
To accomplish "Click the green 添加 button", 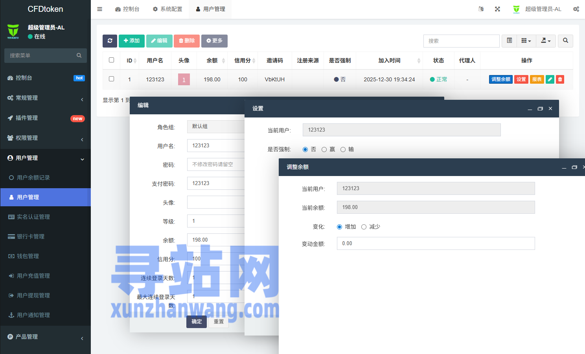I will click(x=132, y=41).
